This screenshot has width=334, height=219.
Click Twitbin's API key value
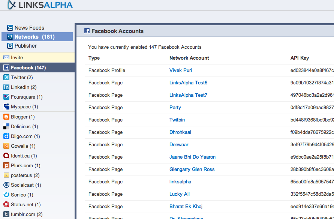tap(312, 120)
